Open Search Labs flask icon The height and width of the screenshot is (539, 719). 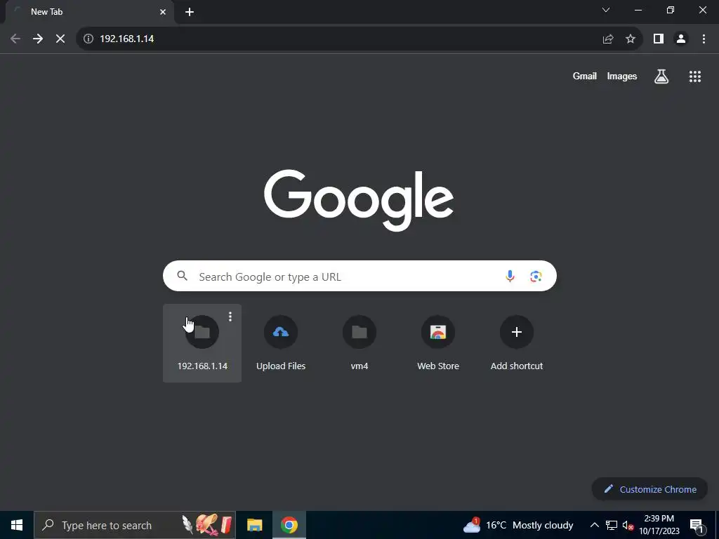661,76
